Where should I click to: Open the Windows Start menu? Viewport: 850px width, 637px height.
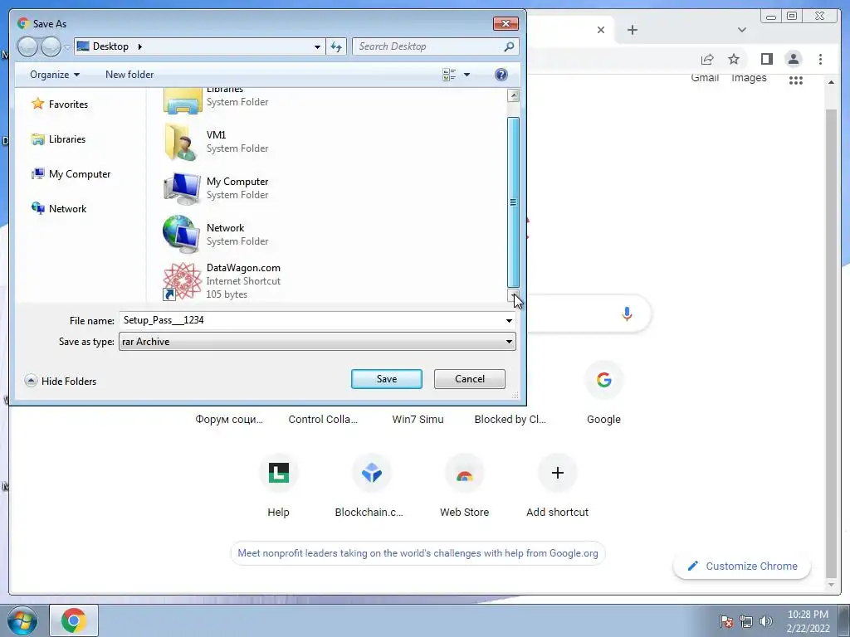pos(22,620)
